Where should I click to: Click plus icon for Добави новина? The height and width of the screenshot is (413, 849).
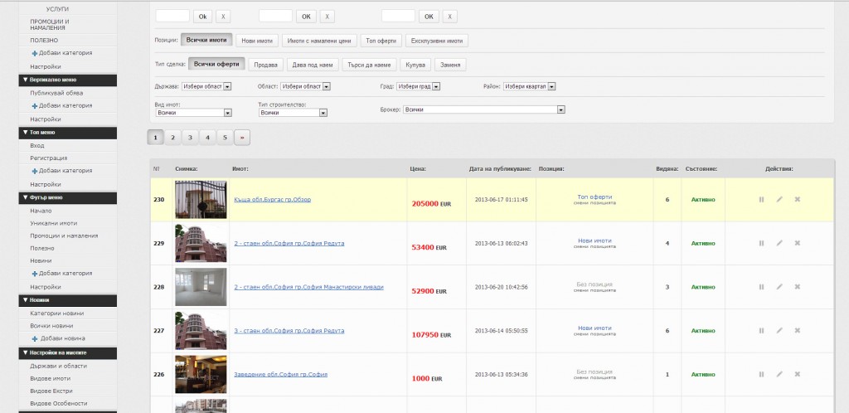(35, 339)
